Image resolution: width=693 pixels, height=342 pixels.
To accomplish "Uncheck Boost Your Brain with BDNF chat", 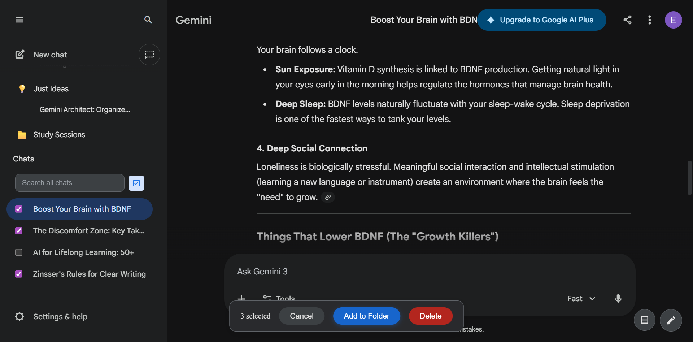I will [x=19, y=209].
